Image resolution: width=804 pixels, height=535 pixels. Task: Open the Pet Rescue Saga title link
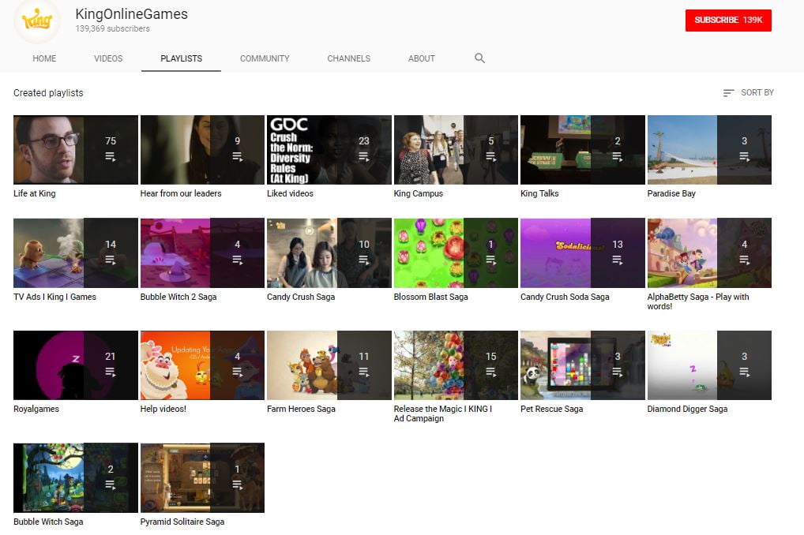551,409
